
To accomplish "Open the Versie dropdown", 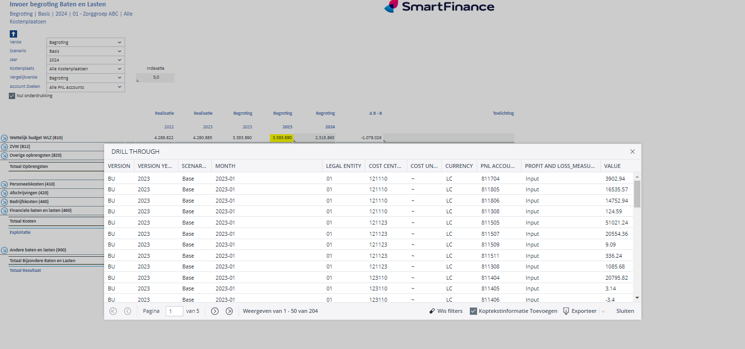I will click(x=86, y=42).
